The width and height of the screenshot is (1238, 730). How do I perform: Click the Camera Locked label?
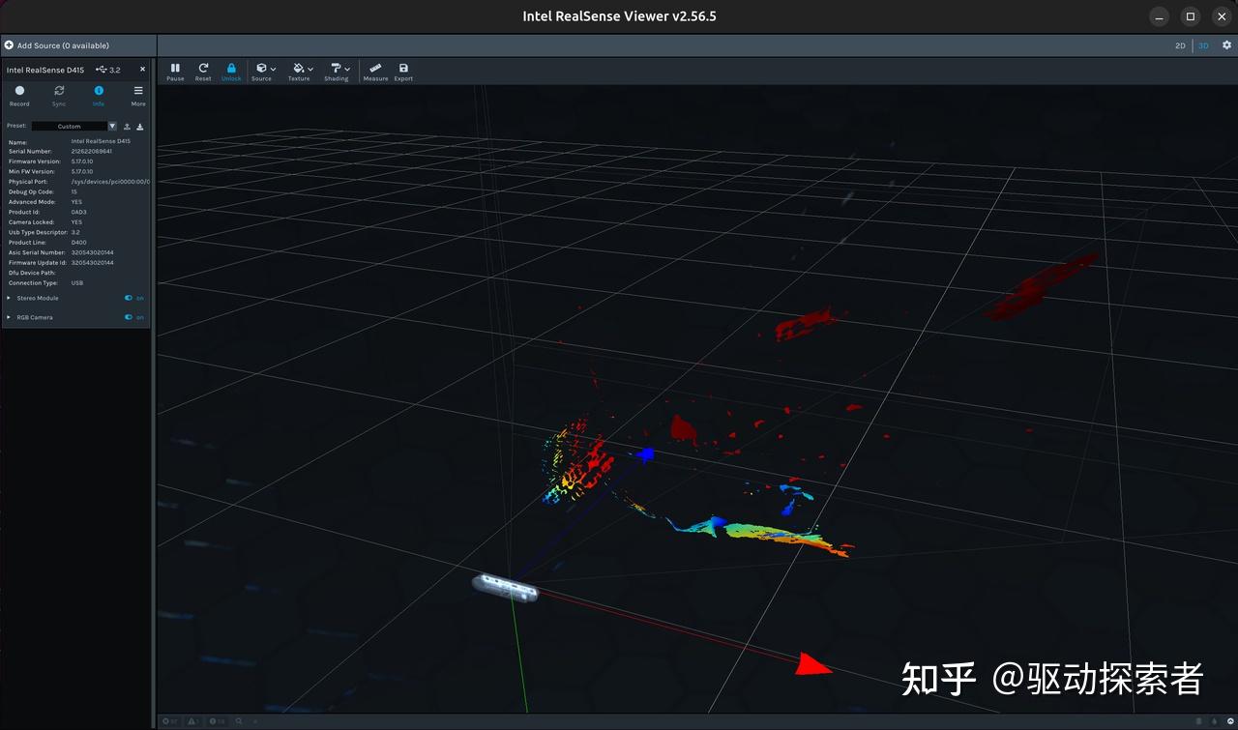(32, 222)
